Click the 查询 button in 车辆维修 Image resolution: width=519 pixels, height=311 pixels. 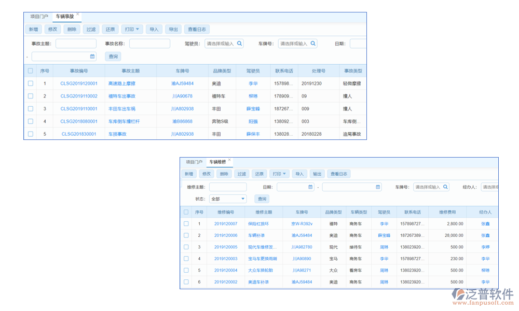pyautogui.click(x=262, y=199)
